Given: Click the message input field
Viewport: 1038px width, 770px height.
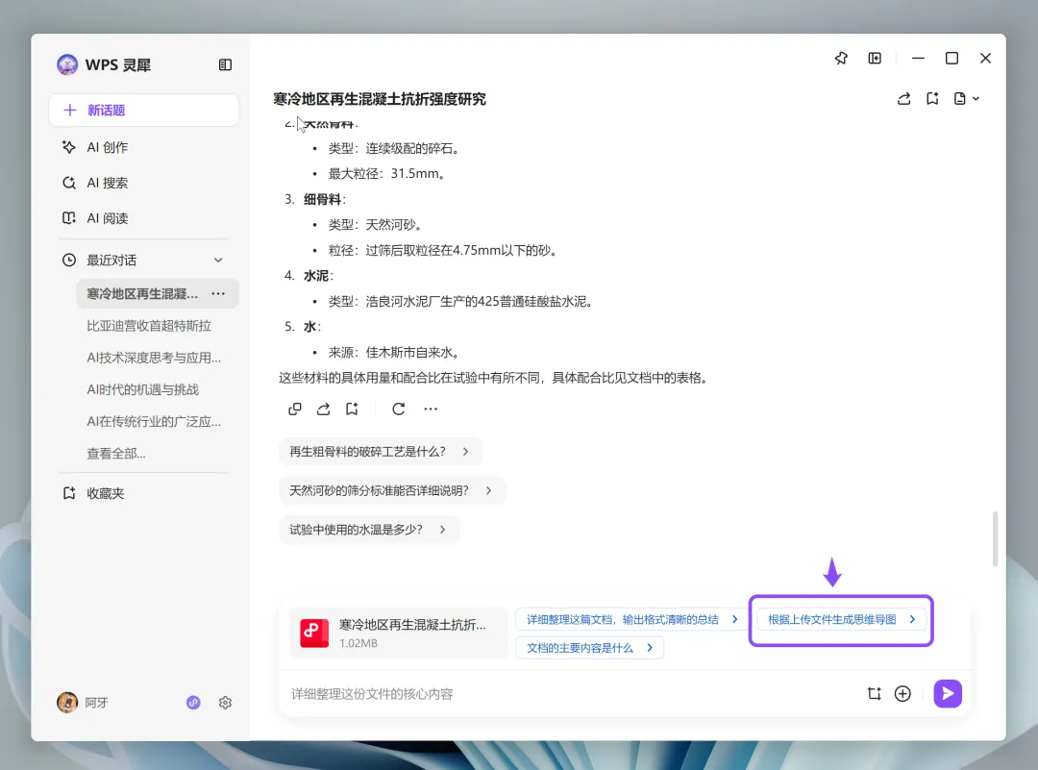Looking at the screenshot, I should [x=569, y=693].
